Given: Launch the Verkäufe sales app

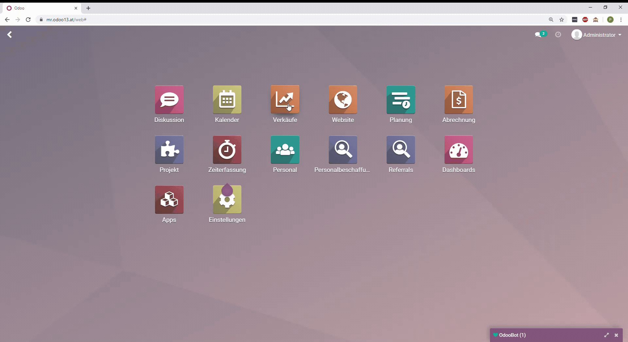Looking at the screenshot, I should (285, 100).
